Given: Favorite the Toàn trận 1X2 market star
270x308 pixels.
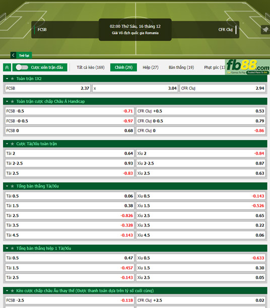Looking at the screenshot, I should (x=13, y=79).
